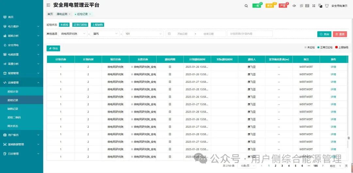Viewport: 353px width, 173px height.
Task: Collapse the 运维管理 sidebar menu
Action: 21,82
